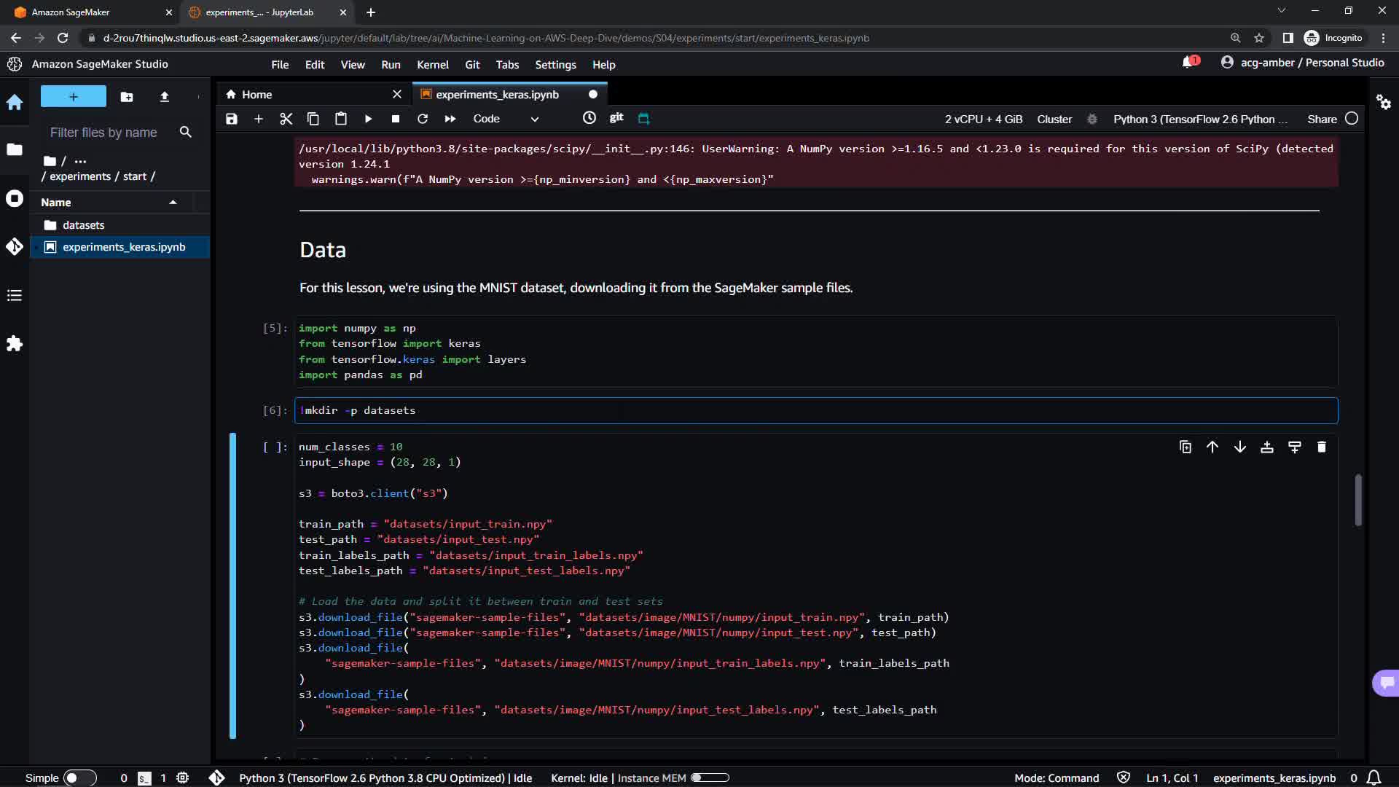Restart kernel and run all cells with the fast-forward icon
Image resolution: width=1399 pixels, height=787 pixels.
click(x=450, y=119)
